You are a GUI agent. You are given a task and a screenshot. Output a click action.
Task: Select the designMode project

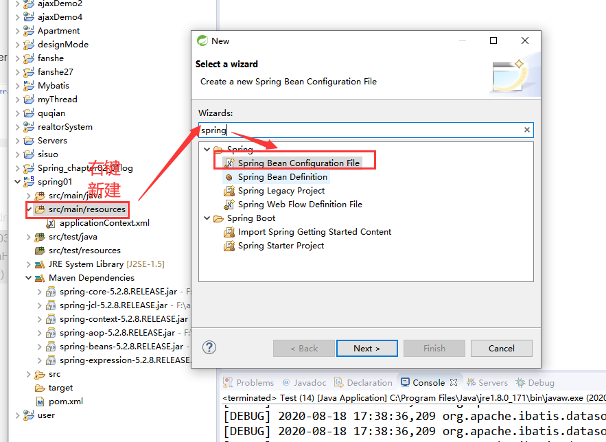point(63,45)
